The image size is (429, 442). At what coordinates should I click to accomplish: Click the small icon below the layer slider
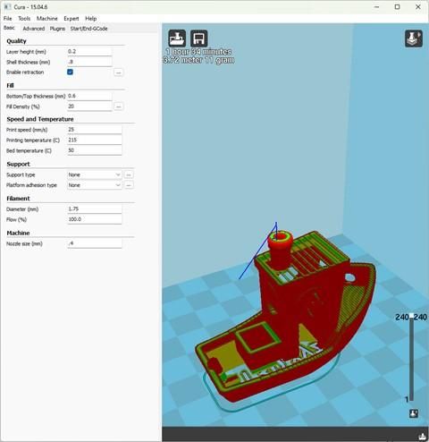[414, 413]
